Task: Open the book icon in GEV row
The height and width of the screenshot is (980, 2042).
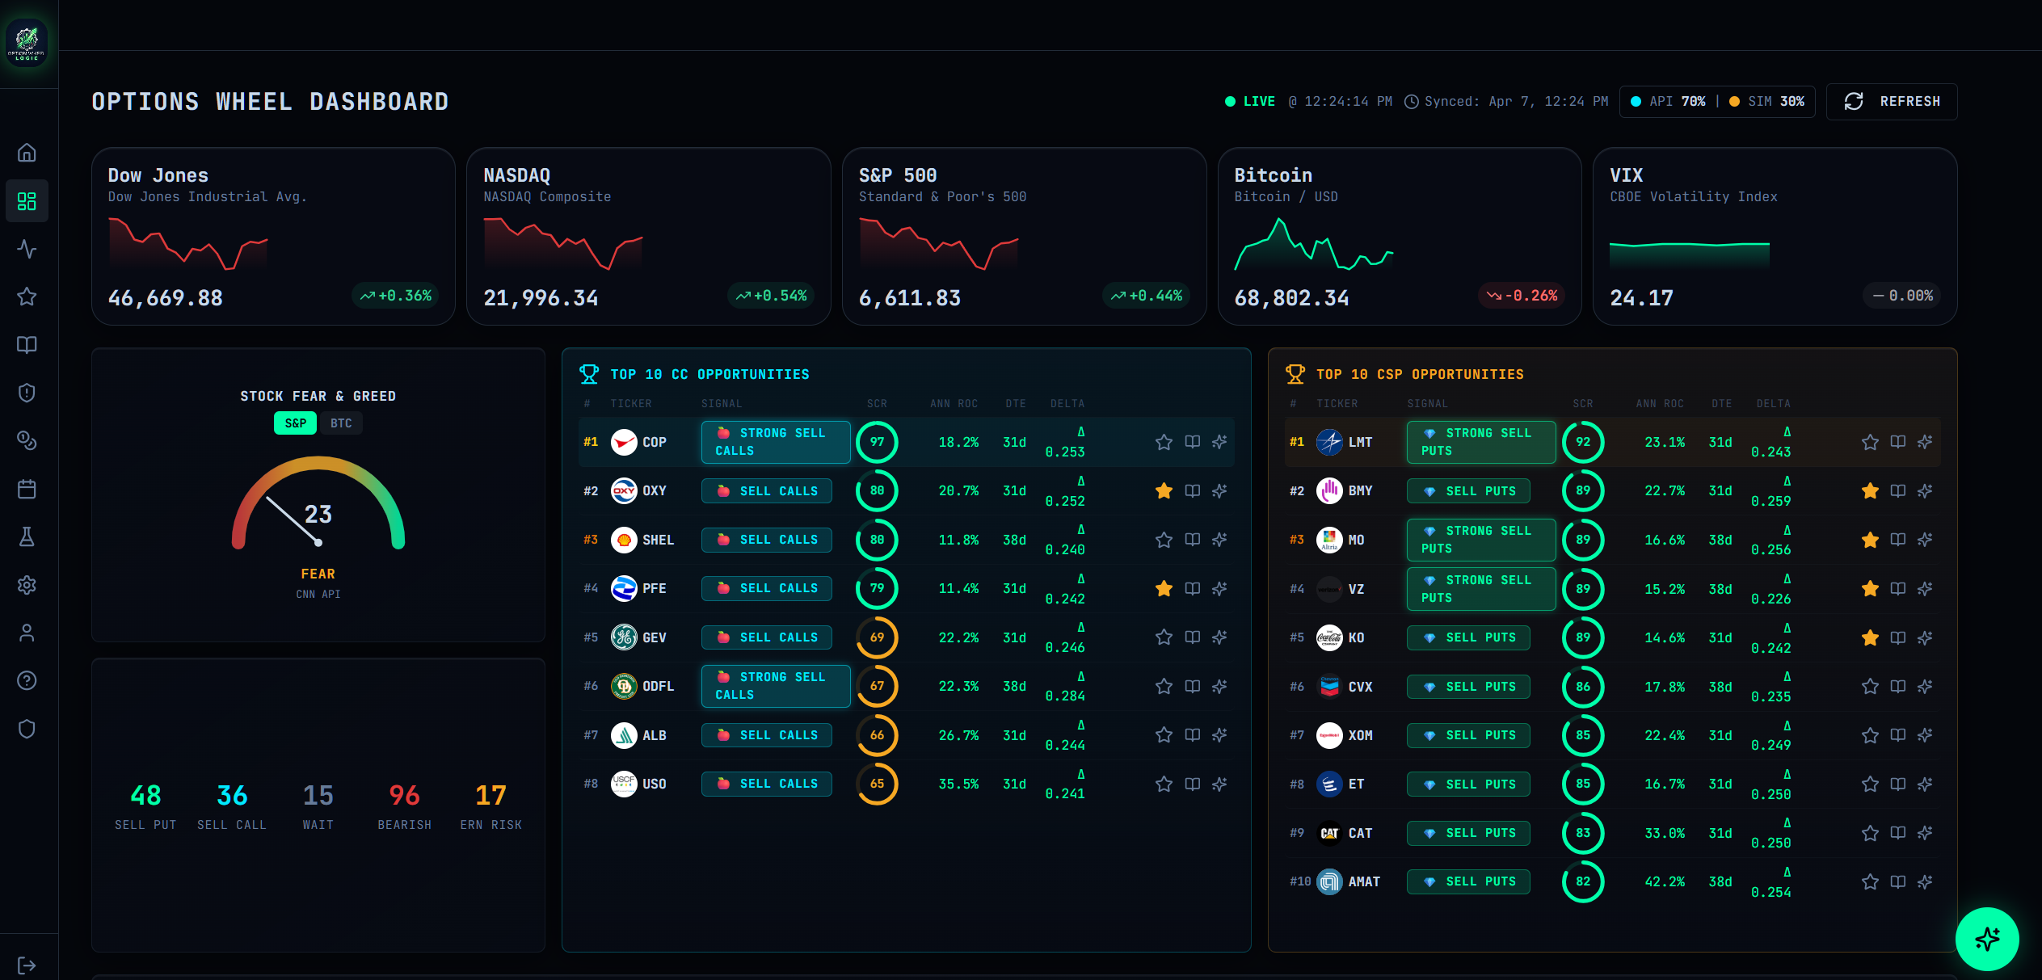Action: click(x=1192, y=637)
